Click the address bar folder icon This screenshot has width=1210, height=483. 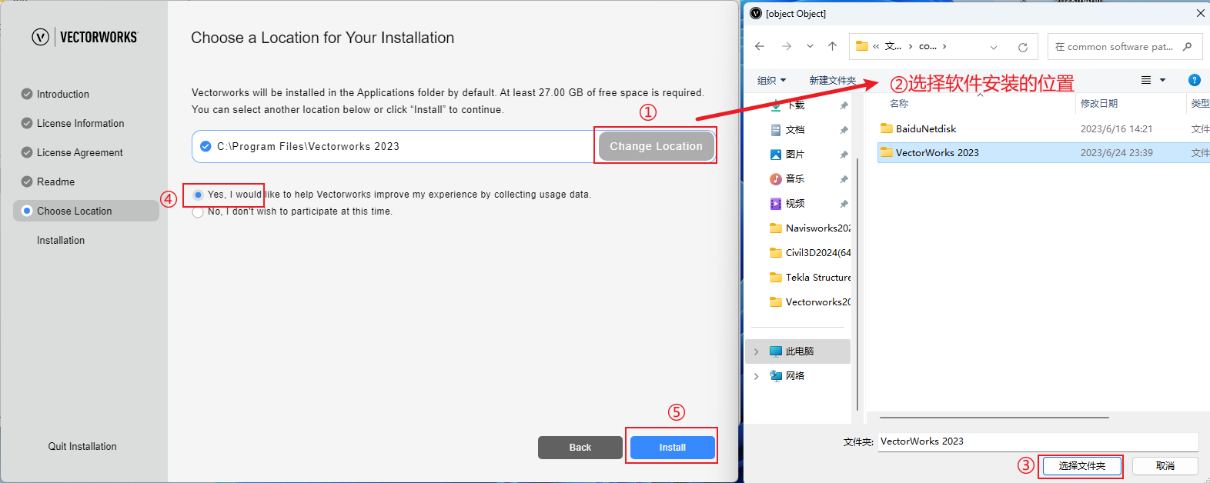tap(862, 46)
